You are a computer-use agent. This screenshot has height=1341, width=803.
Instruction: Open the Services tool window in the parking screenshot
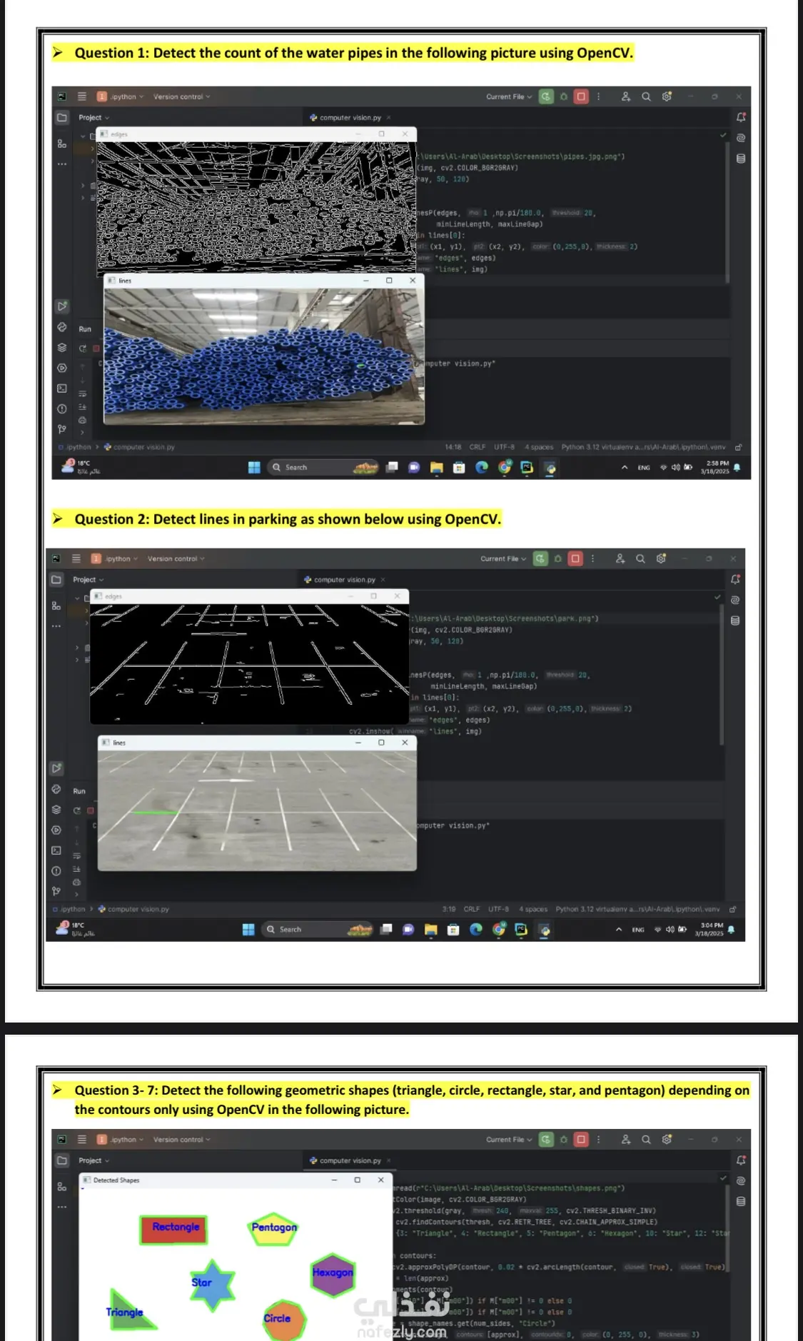pyautogui.click(x=56, y=830)
